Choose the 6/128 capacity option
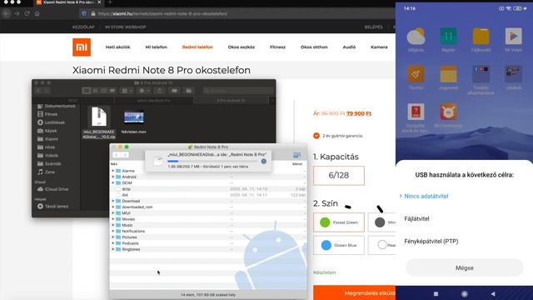533x300 pixels. 339,176
